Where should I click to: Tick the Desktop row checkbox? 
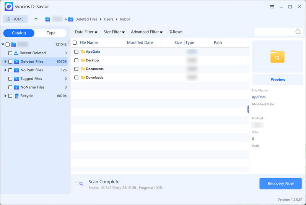76,60
